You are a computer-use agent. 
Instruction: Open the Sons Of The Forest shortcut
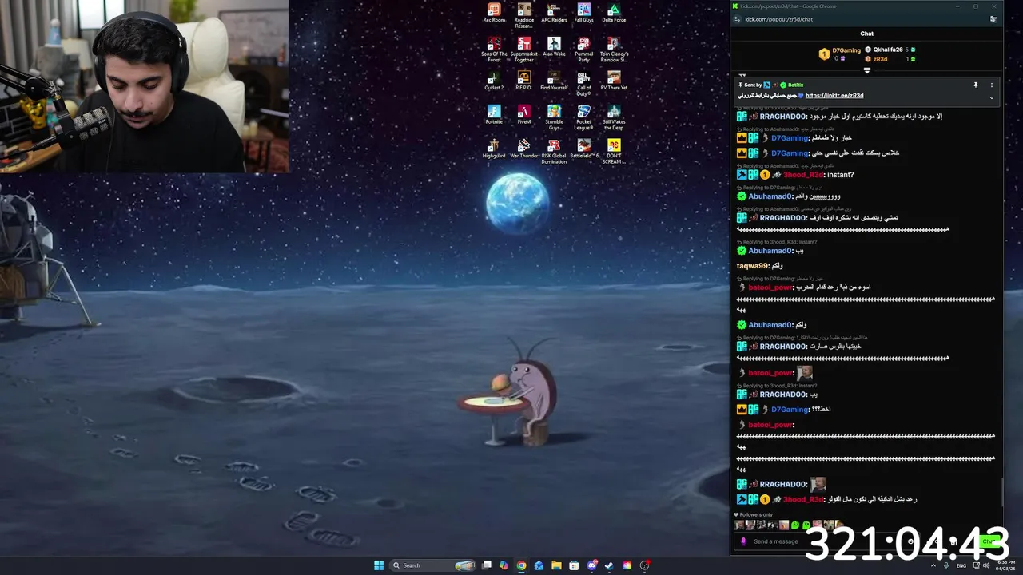click(494, 50)
